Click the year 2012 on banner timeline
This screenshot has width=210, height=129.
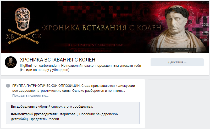pyautogui.click(x=205, y=17)
